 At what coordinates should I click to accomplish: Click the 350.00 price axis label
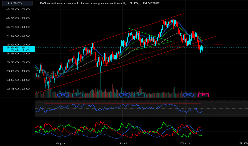pos(18,80)
